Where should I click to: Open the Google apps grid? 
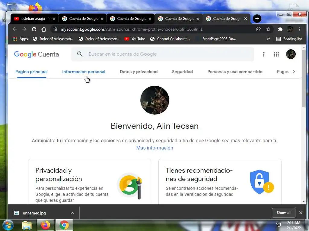click(276, 54)
